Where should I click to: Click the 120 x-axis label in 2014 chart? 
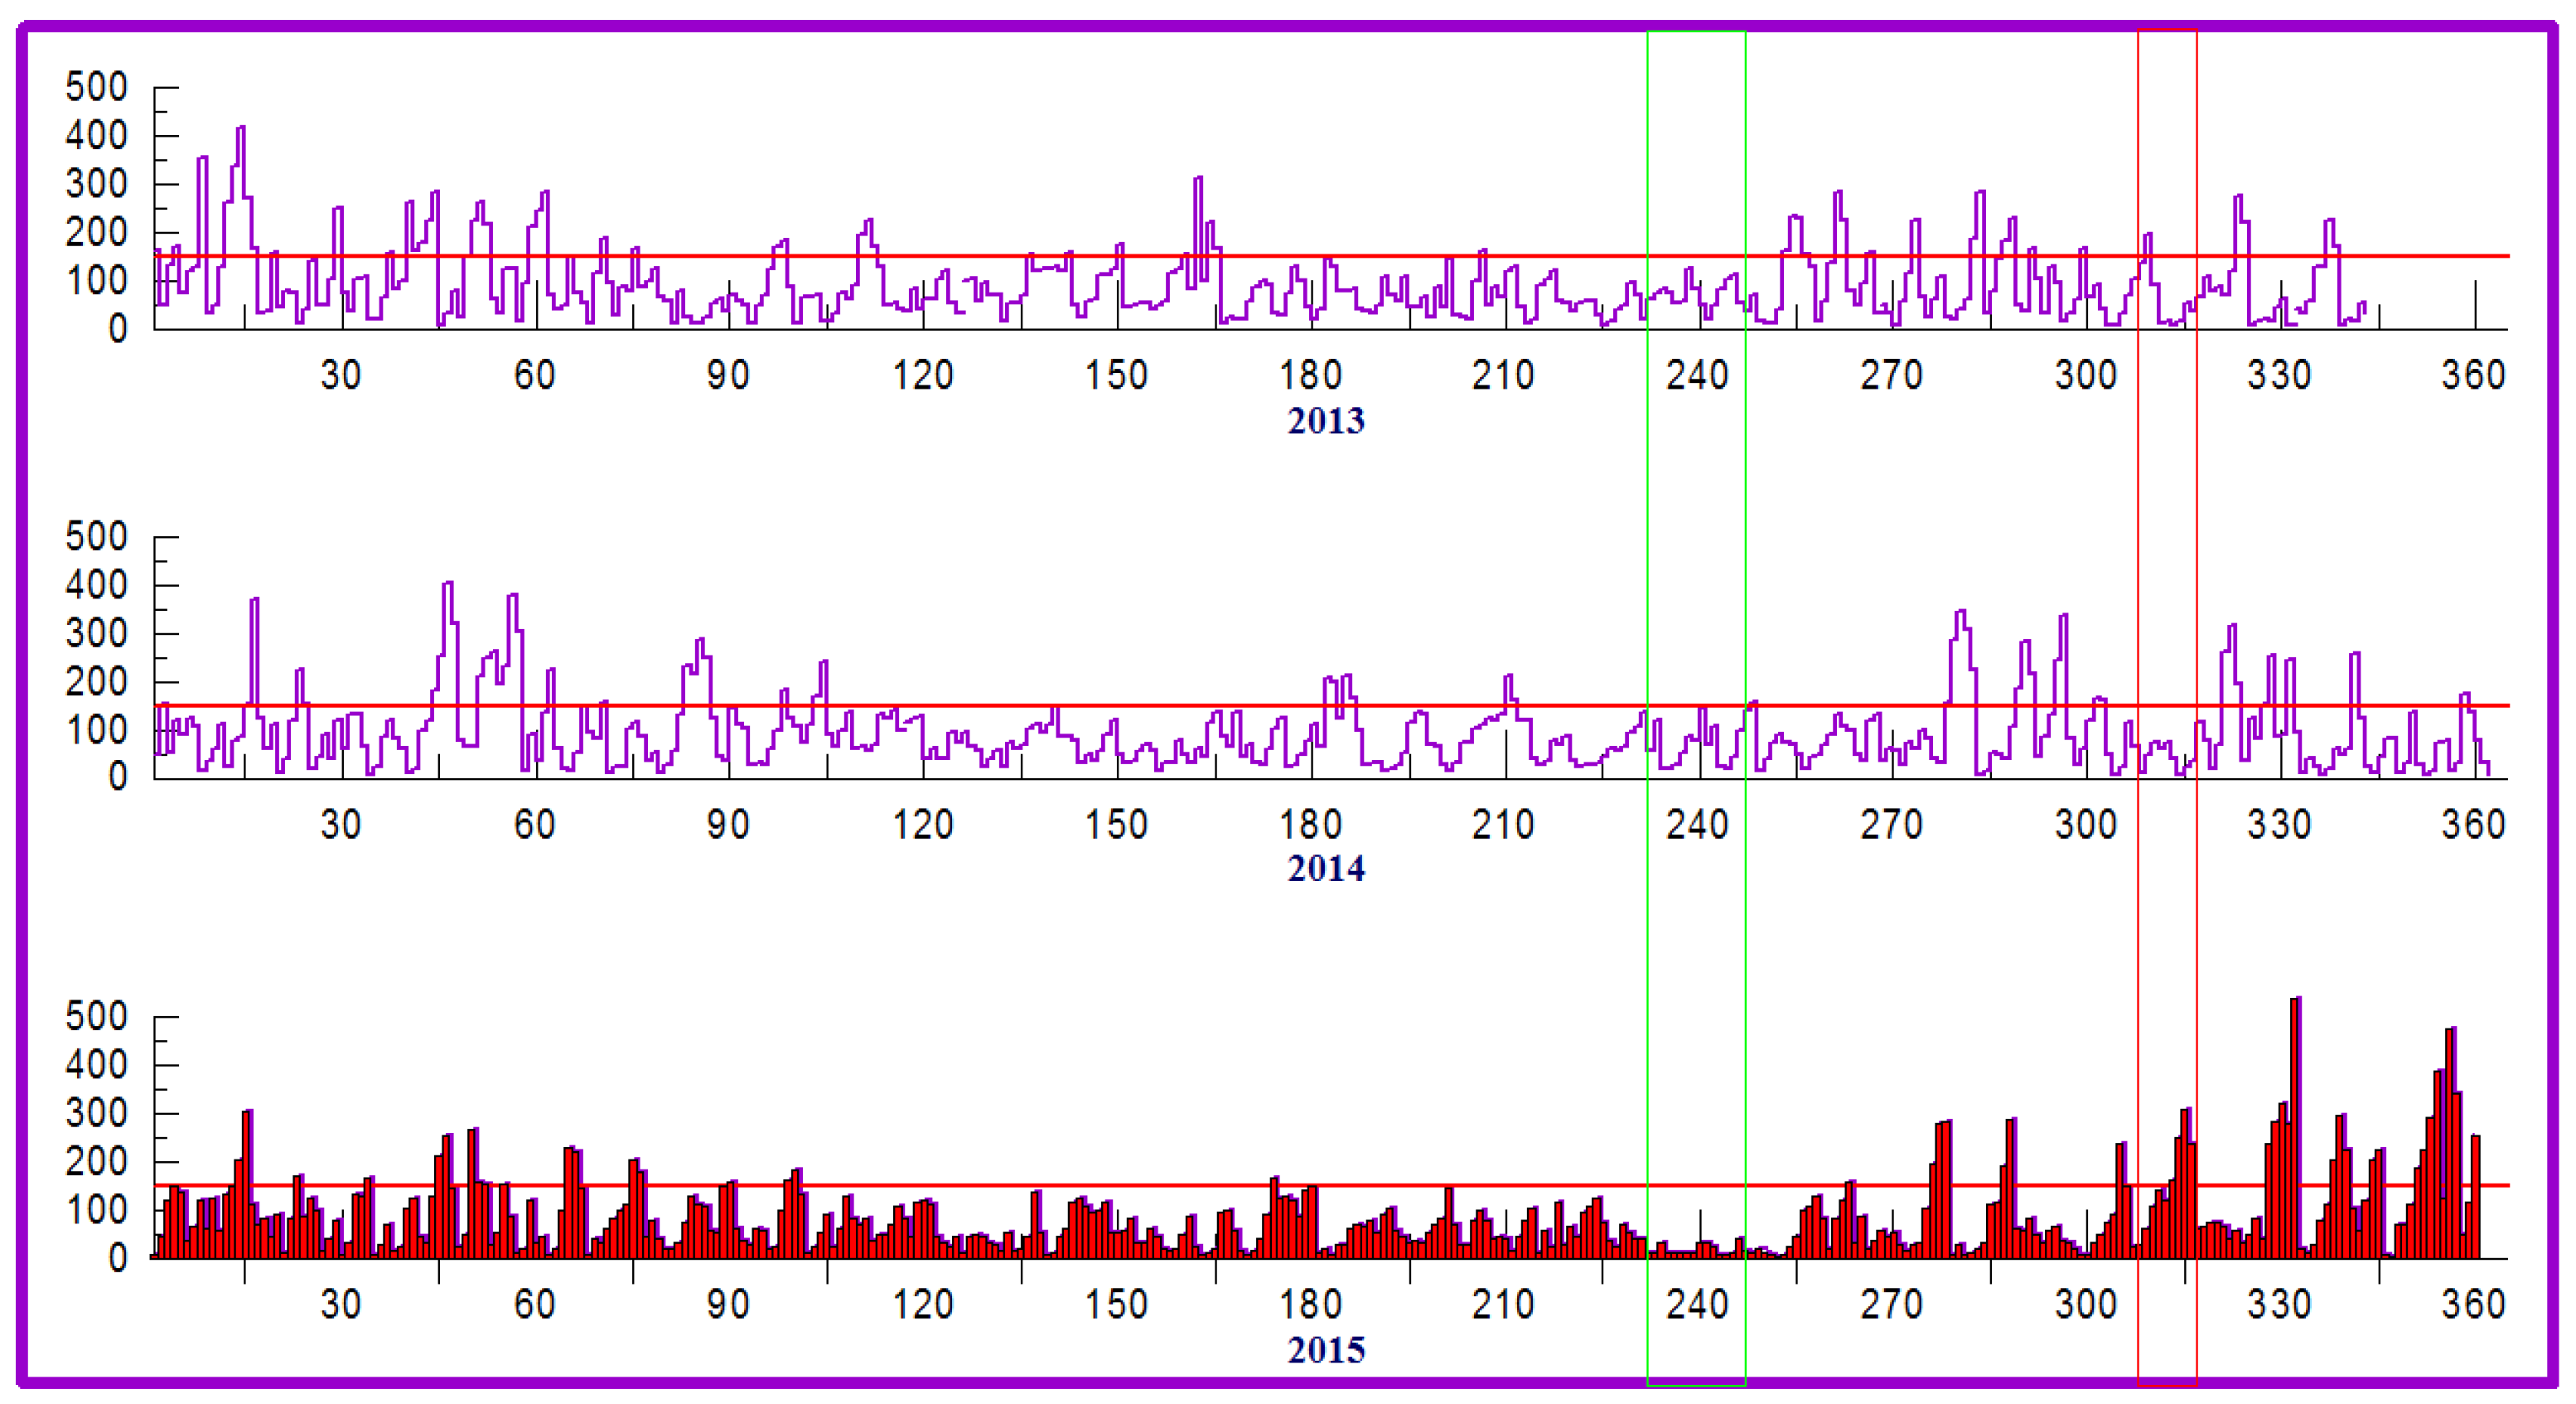922,824
